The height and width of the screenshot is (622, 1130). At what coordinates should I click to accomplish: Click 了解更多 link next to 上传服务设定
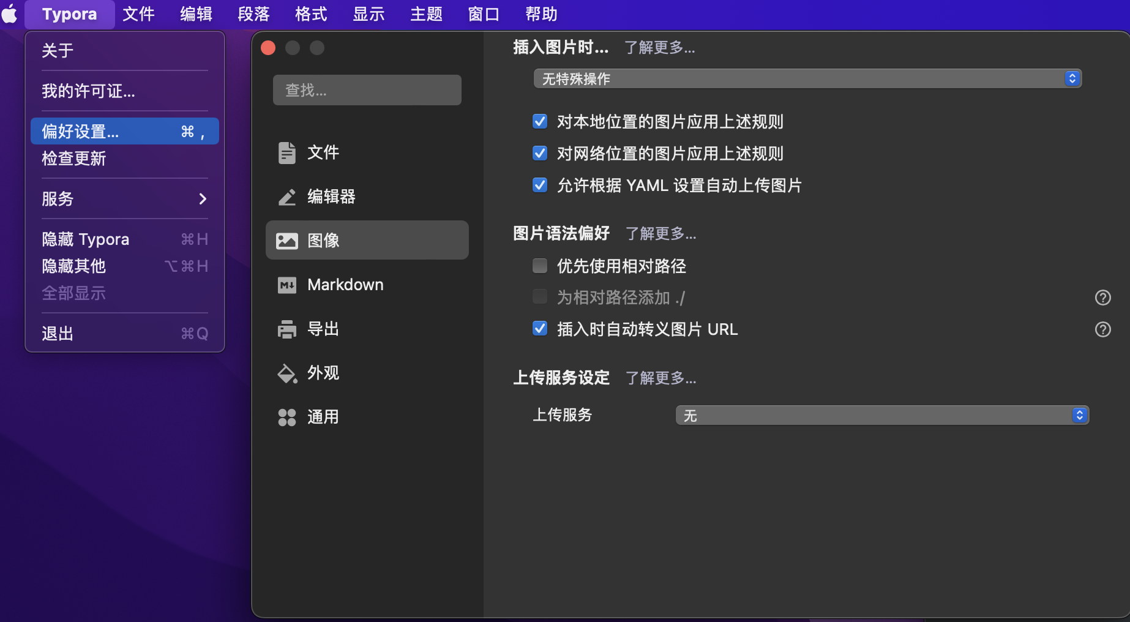tap(660, 378)
